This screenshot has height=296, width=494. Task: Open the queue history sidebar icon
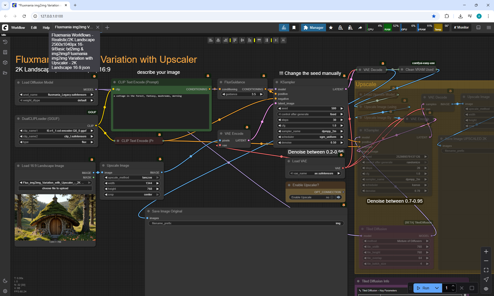click(x=5, y=42)
